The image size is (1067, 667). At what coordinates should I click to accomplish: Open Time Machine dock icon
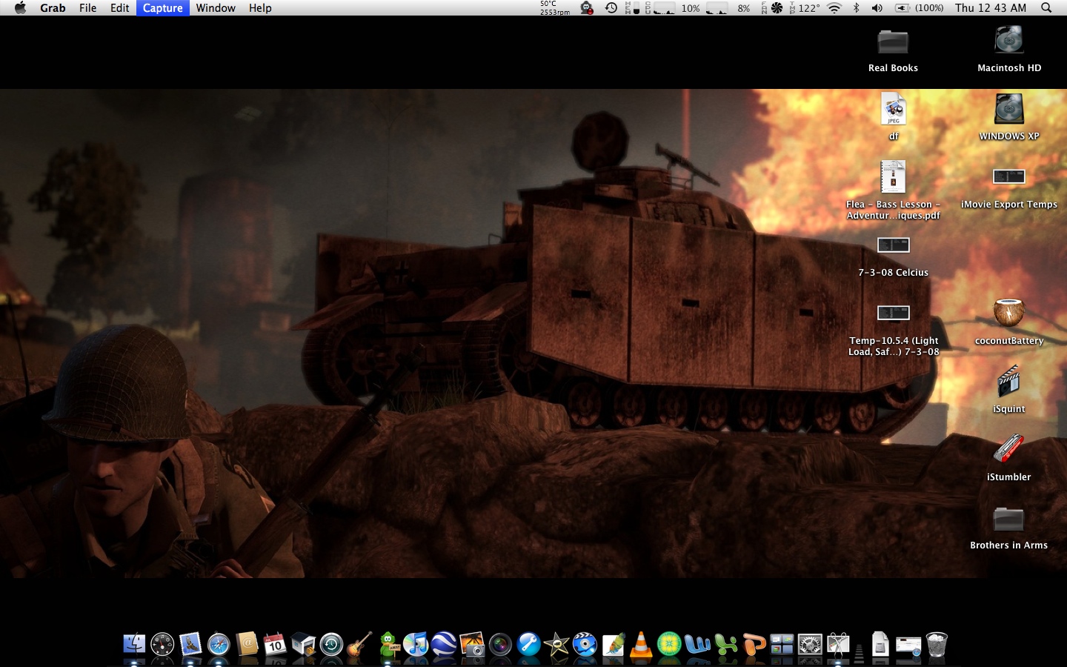(331, 645)
